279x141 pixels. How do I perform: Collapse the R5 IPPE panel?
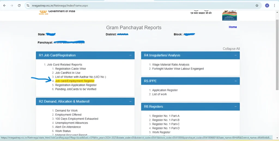point(236,81)
